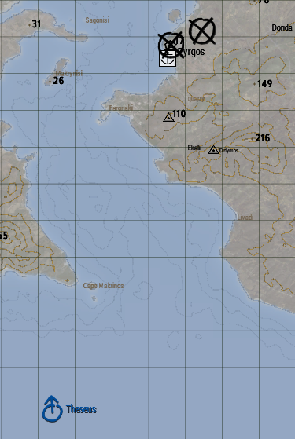Click the hill 216 elevation marker
The width and height of the screenshot is (295, 439).
coord(261,138)
